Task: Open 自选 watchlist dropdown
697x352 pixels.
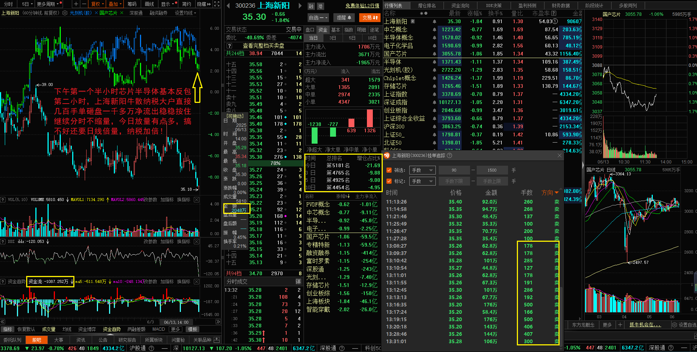Action: (318, 17)
